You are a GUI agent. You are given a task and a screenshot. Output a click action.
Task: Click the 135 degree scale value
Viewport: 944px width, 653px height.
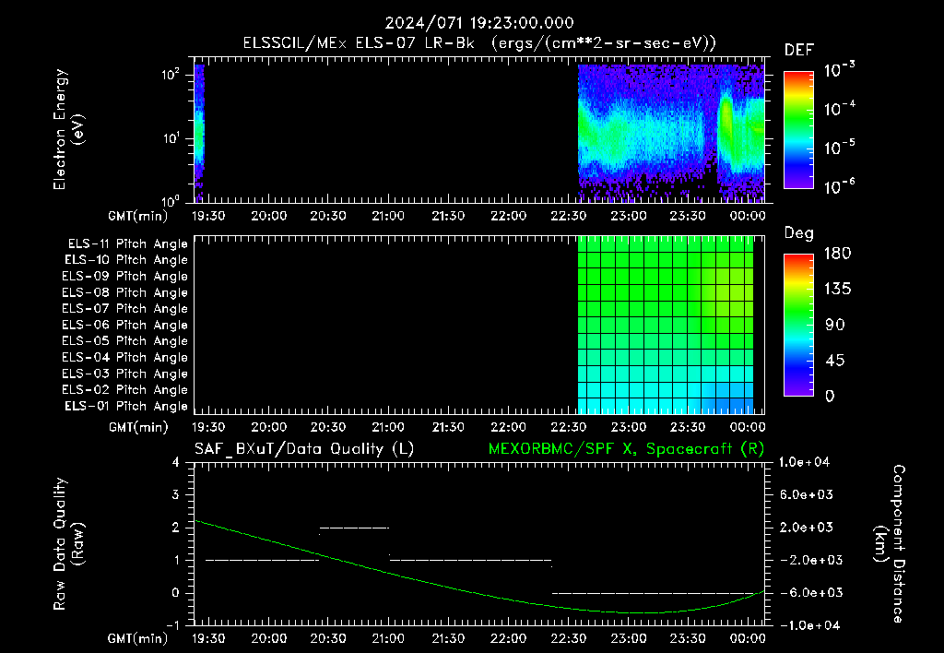(837, 290)
